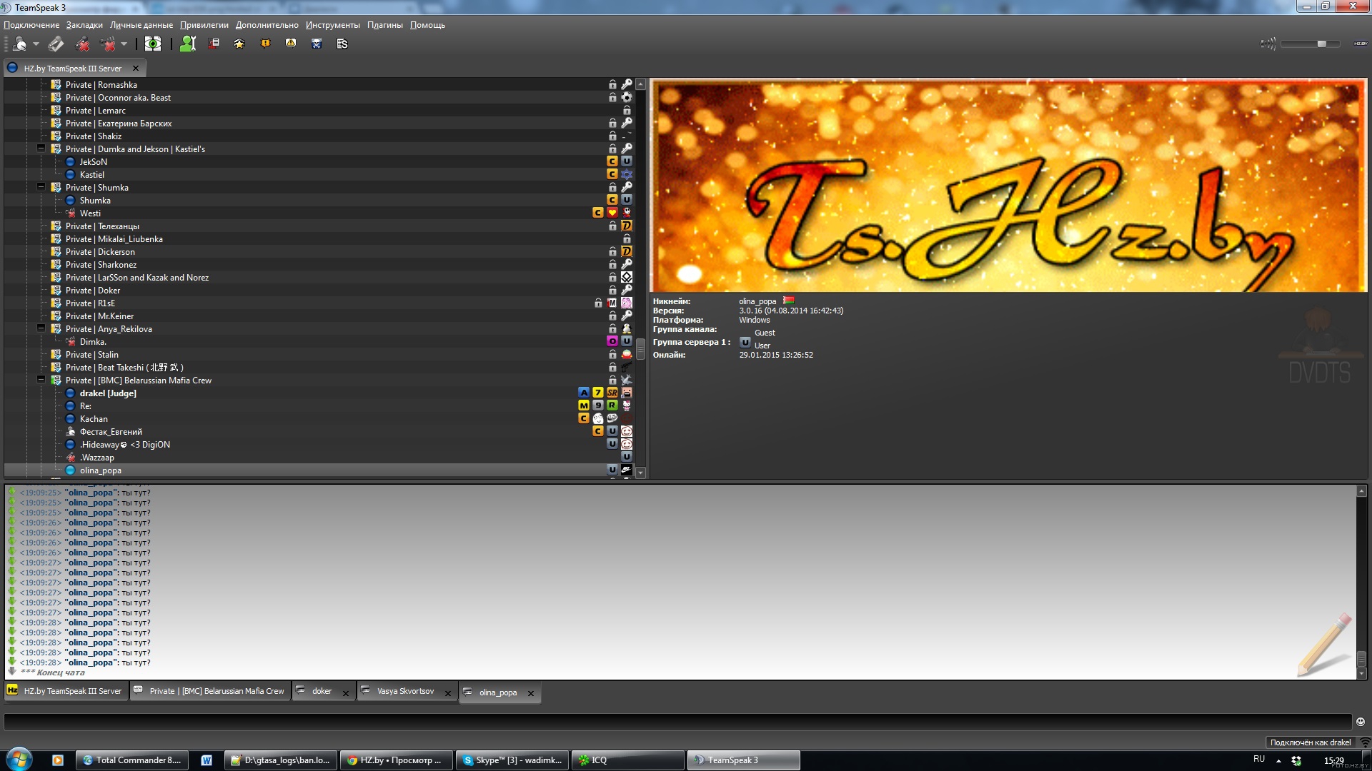Viewport: 1372px width, 771px height.
Task: Open the Инструменты menu
Action: (x=333, y=25)
